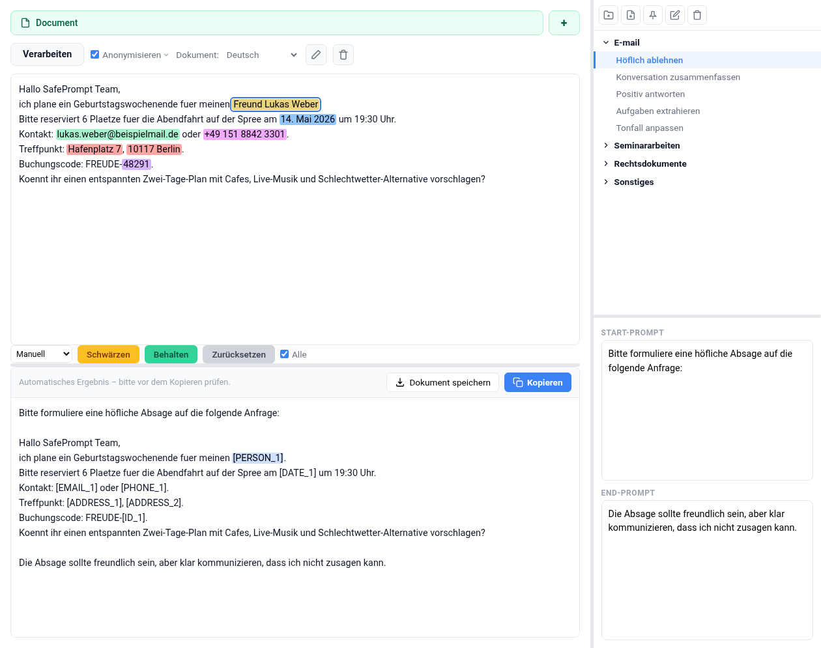Select the pin icon in top-right toolbar

pyautogui.click(x=652, y=14)
